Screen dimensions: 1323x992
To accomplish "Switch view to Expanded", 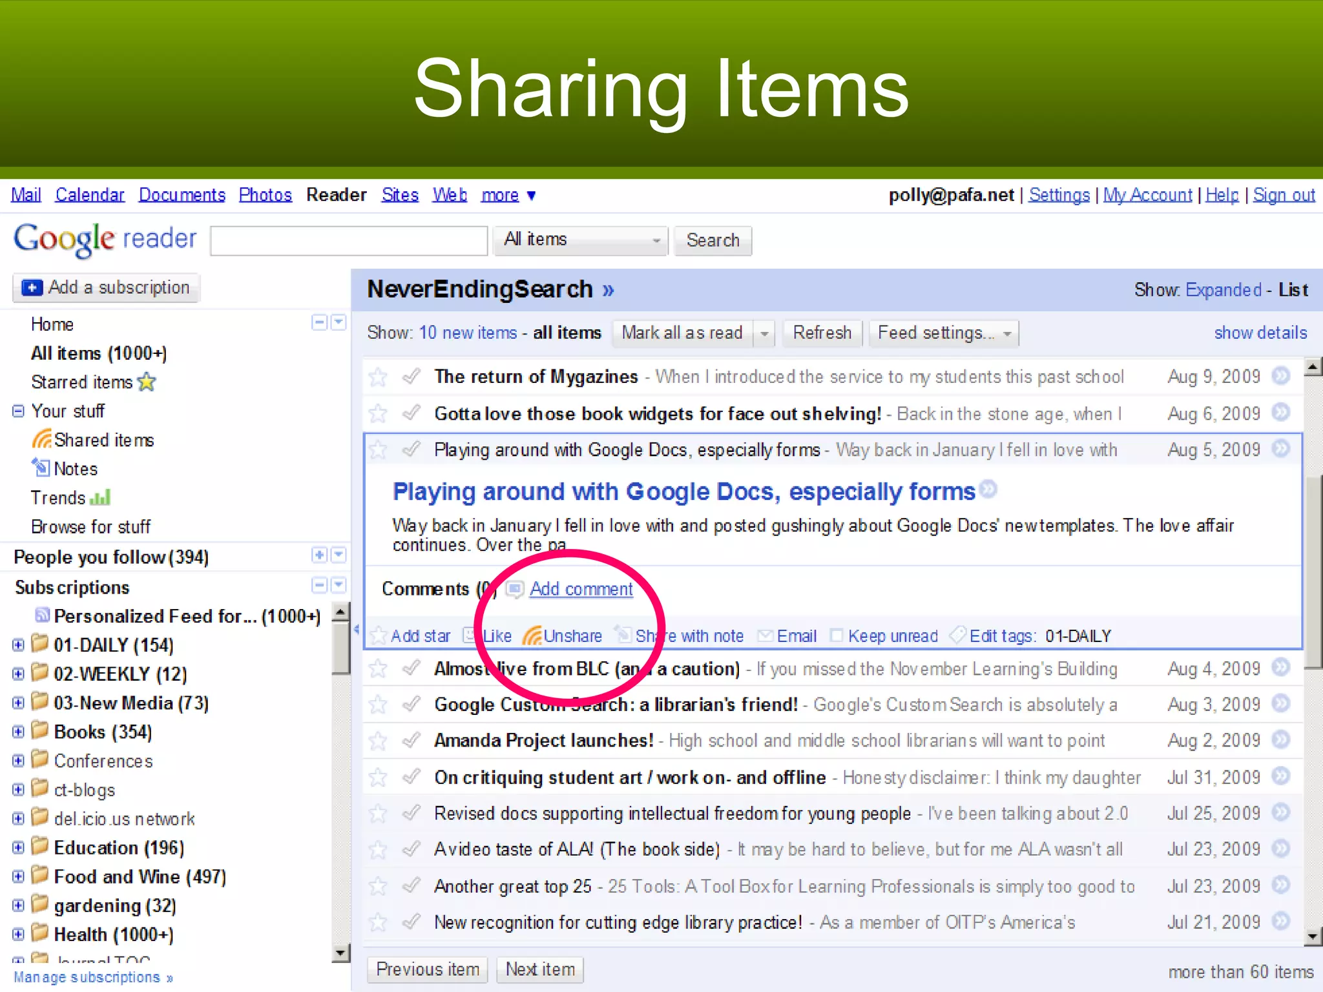I will coord(1224,290).
